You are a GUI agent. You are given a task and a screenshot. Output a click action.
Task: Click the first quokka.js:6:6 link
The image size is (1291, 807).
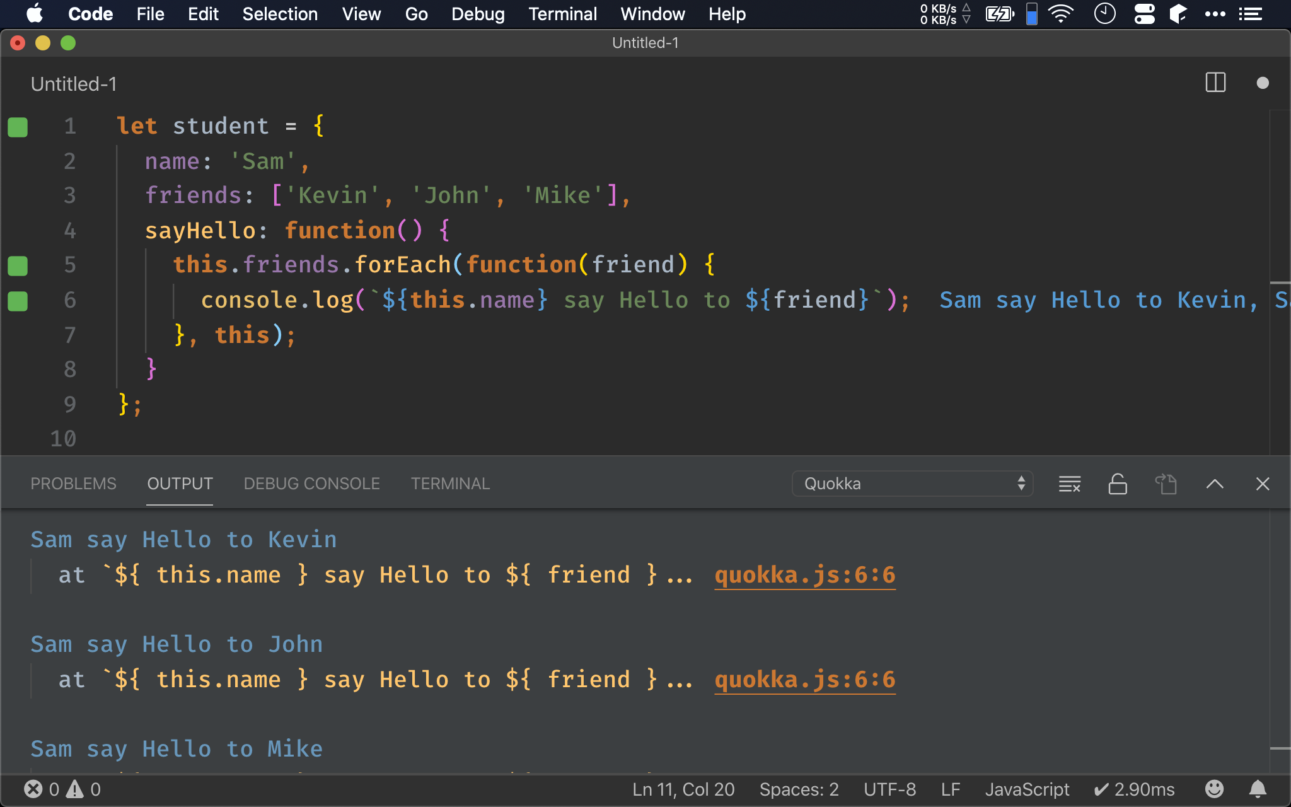pos(804,575)
